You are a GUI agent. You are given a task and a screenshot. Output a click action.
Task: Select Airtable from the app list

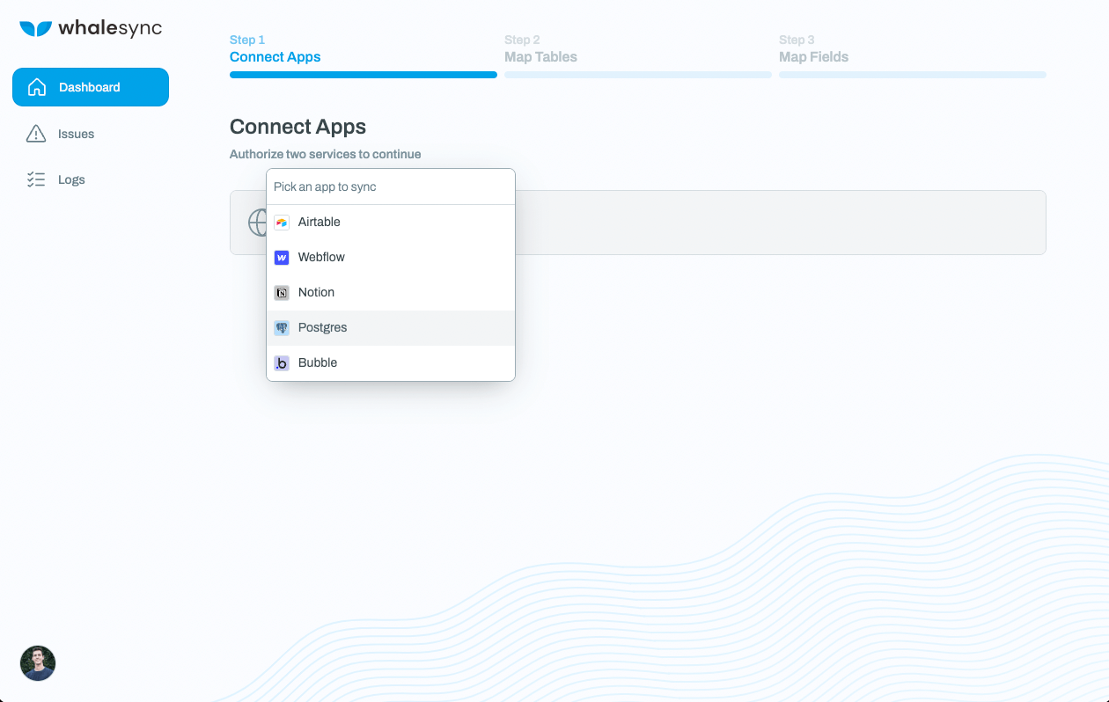[x=391, y=223]
